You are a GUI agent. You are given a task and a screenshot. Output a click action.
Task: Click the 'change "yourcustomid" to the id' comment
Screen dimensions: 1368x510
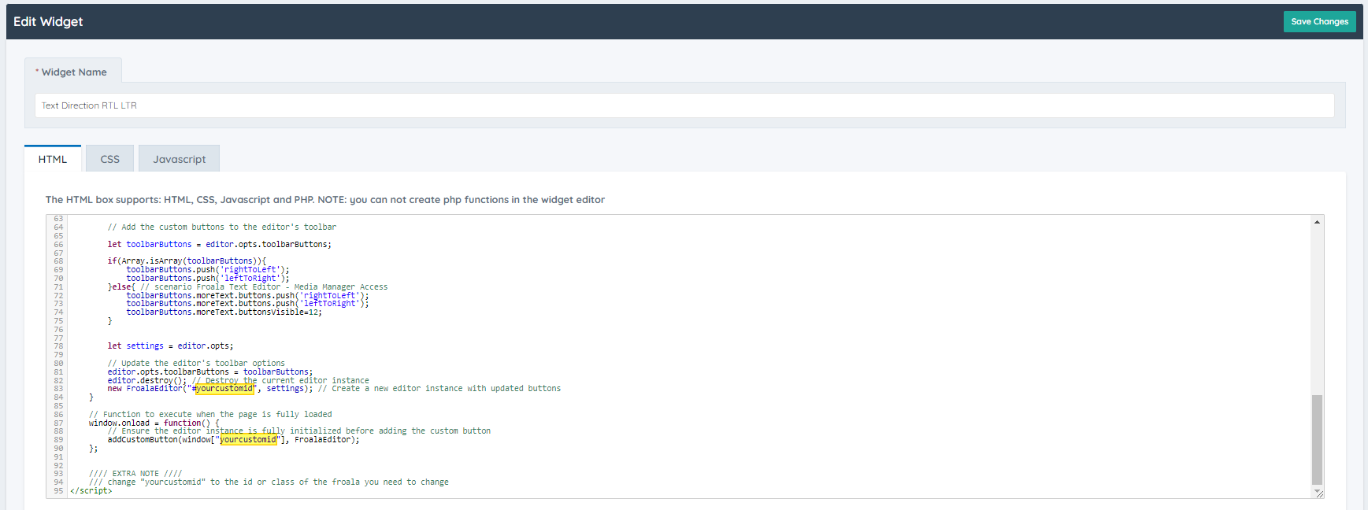(269, 482)
